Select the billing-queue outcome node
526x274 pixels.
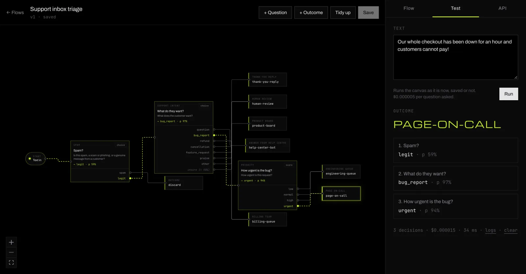[x=268, y=219]
